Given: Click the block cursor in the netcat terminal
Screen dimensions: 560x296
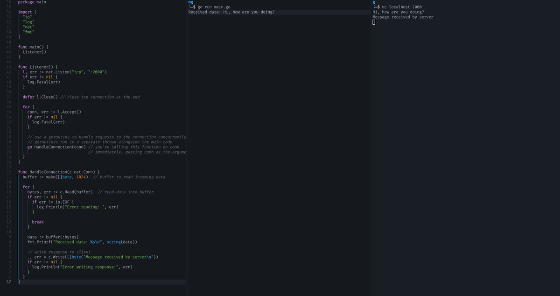Looking at the screenshot, I should coord(374,22).
